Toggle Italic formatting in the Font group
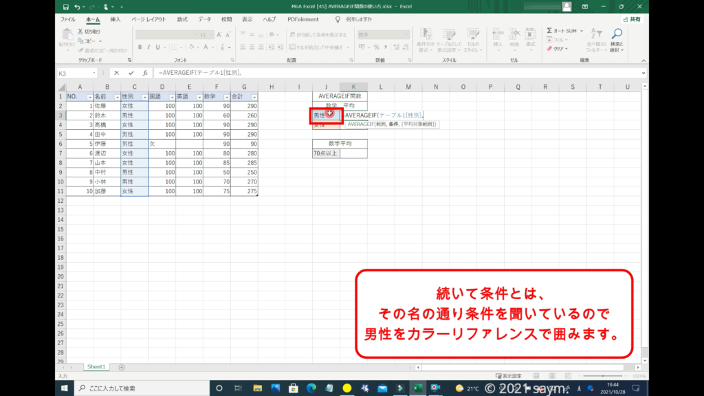704x396 pixels. [x=148, y=47]
